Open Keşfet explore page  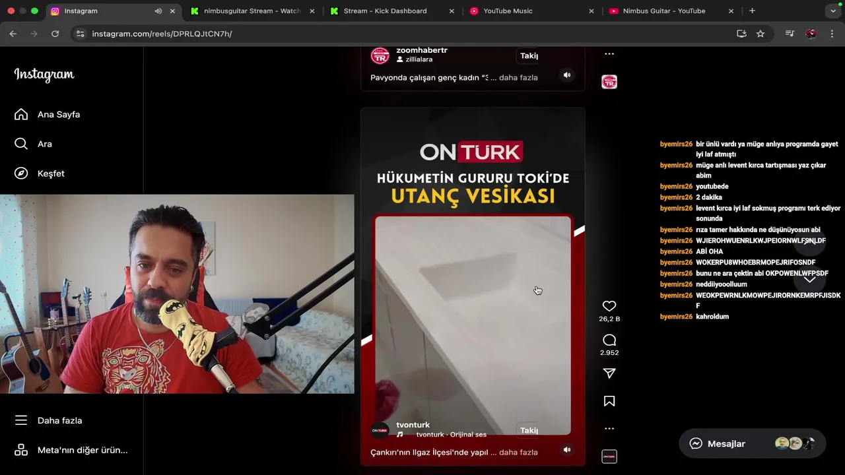(x=40, y=174)
